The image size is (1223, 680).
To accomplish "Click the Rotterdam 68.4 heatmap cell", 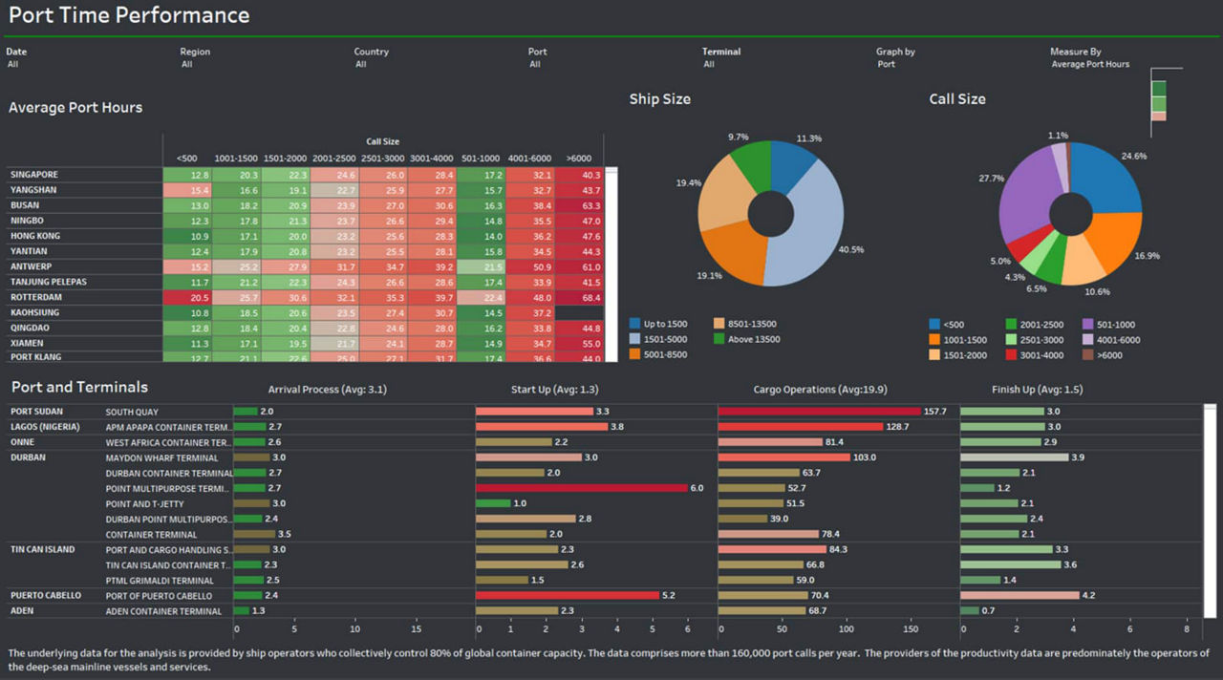I will [579, 297].
